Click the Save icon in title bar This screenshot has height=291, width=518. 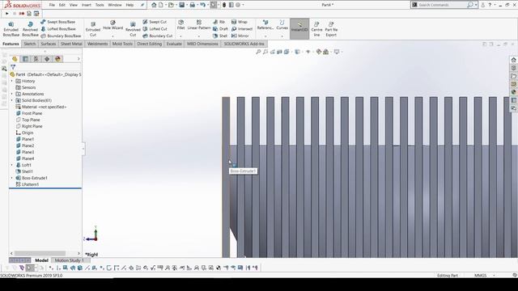click(x=181, y=5)
